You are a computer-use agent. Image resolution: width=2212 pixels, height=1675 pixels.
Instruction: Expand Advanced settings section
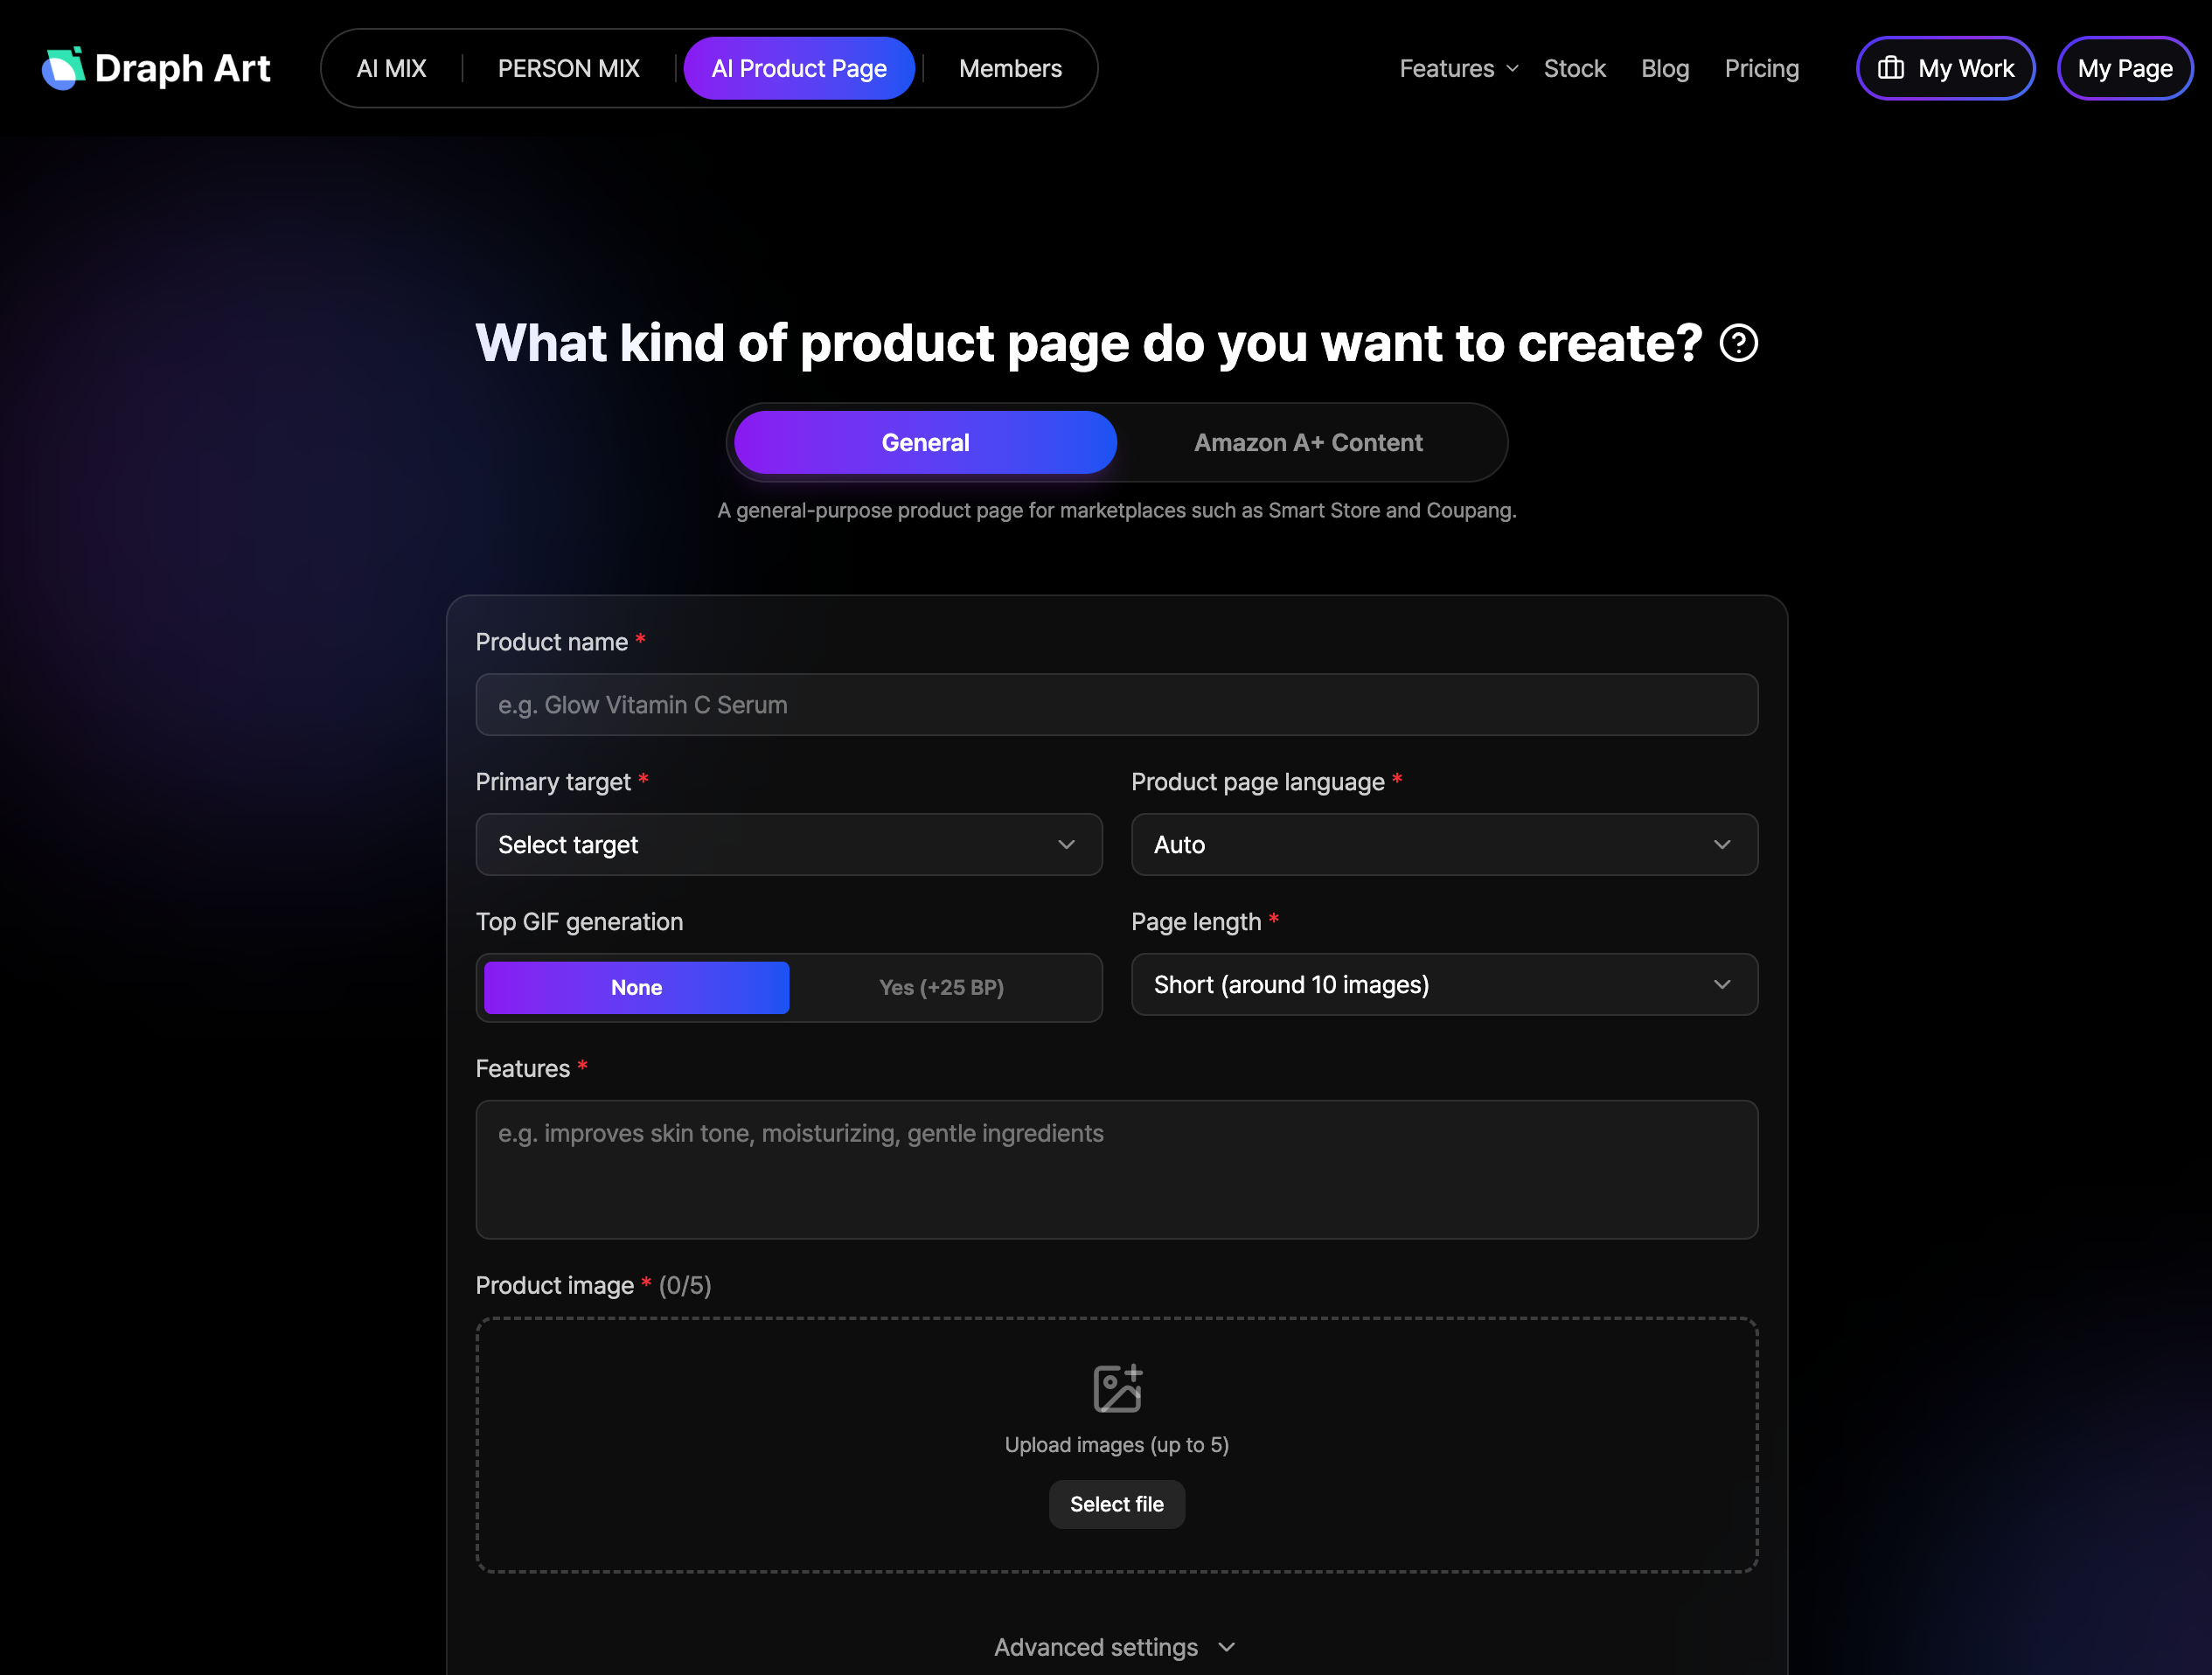click(1116, 1647)
